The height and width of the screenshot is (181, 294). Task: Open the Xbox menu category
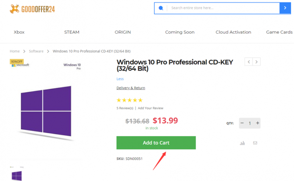(19, 32)
